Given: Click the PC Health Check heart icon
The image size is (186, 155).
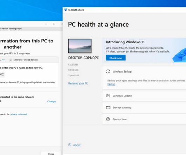Looking at the screenshot, I should pos(66,10).
